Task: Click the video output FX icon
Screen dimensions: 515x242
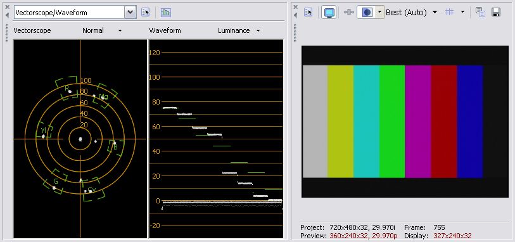Action: coord(348,13)
